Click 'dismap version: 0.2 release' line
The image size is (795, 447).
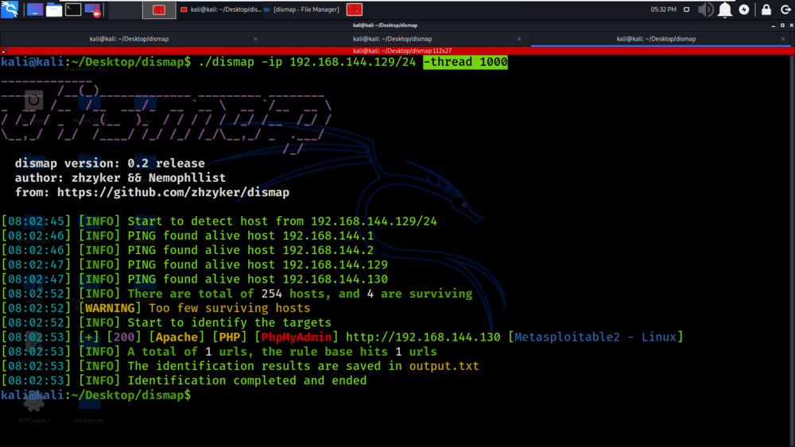point(110,164)
